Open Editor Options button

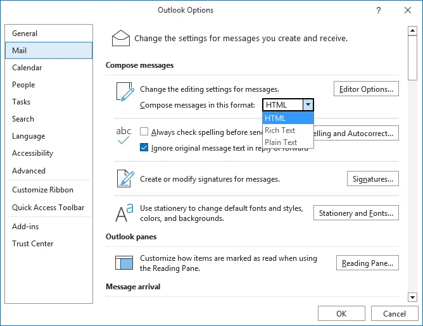click(366, 89)
